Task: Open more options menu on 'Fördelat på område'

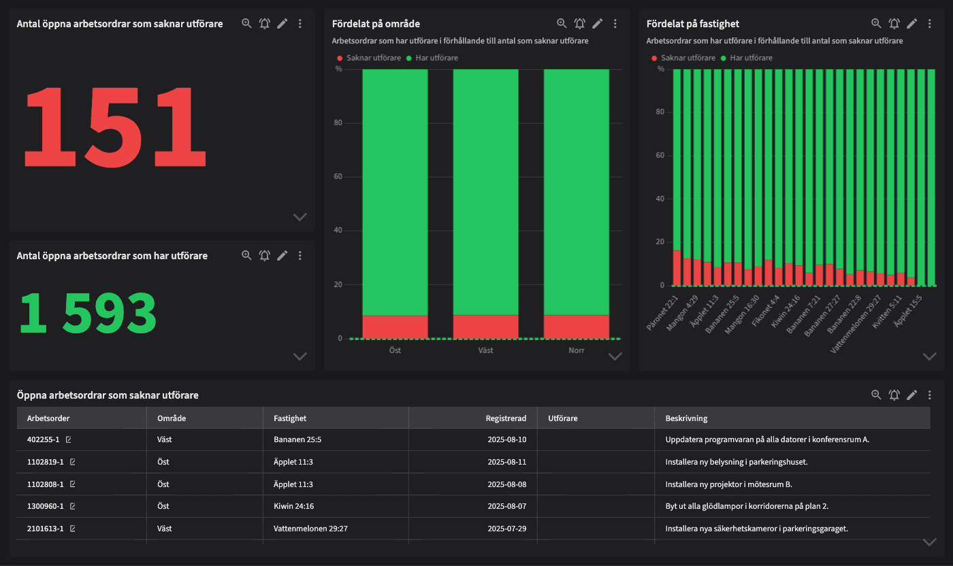Action: (x=615, y=23)
